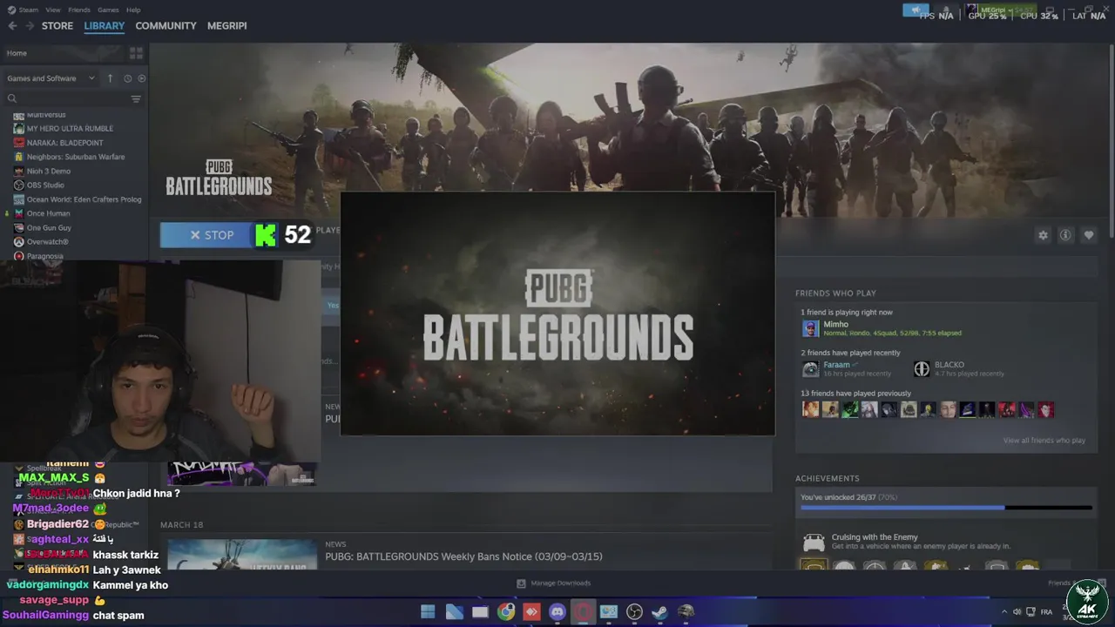Open the Windows Start button
Viewport: 1115px width, 627px height.
(x=428, y=612)
